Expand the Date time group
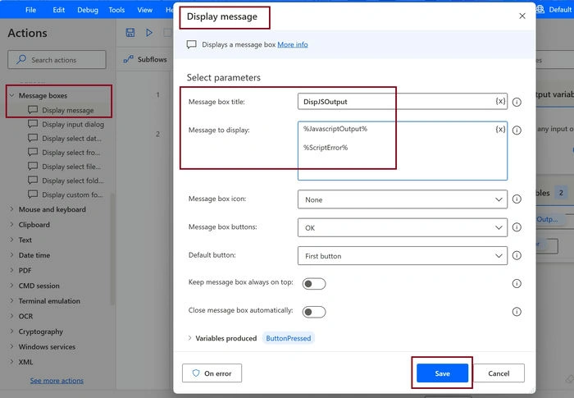Screen dimensions: 574x398 point(11,255)
